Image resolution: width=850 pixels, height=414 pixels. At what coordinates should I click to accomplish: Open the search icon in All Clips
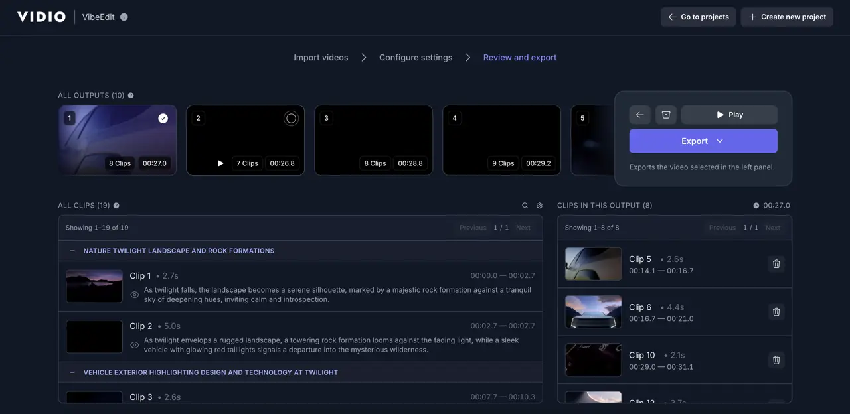click(x=525, y=206)
